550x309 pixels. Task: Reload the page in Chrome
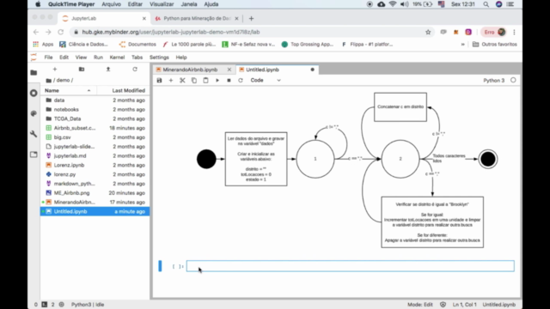(61, 32)
